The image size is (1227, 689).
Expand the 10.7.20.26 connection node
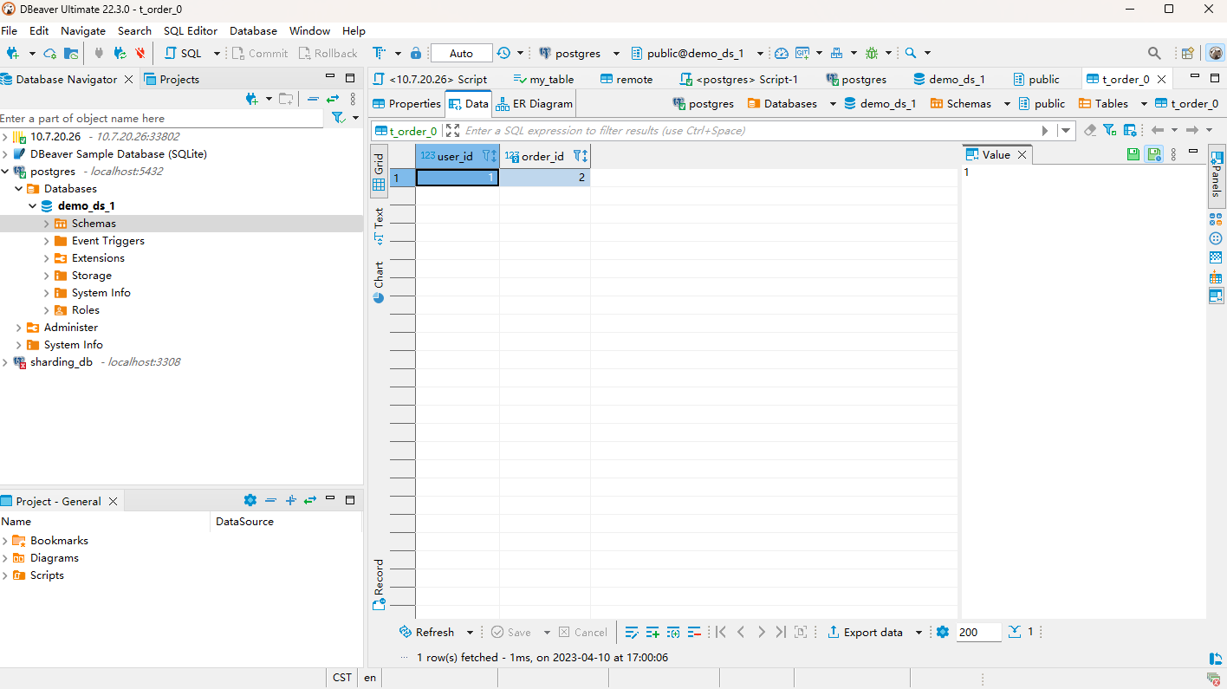tap(5, 137)
